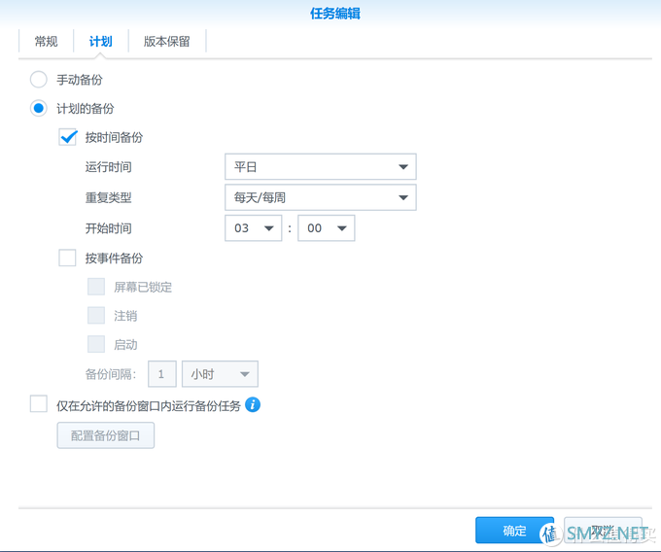Expand the 重复类型 dropdown showing 每天/每周
This screenshot has height=552, width=661.
coord(321,197)
